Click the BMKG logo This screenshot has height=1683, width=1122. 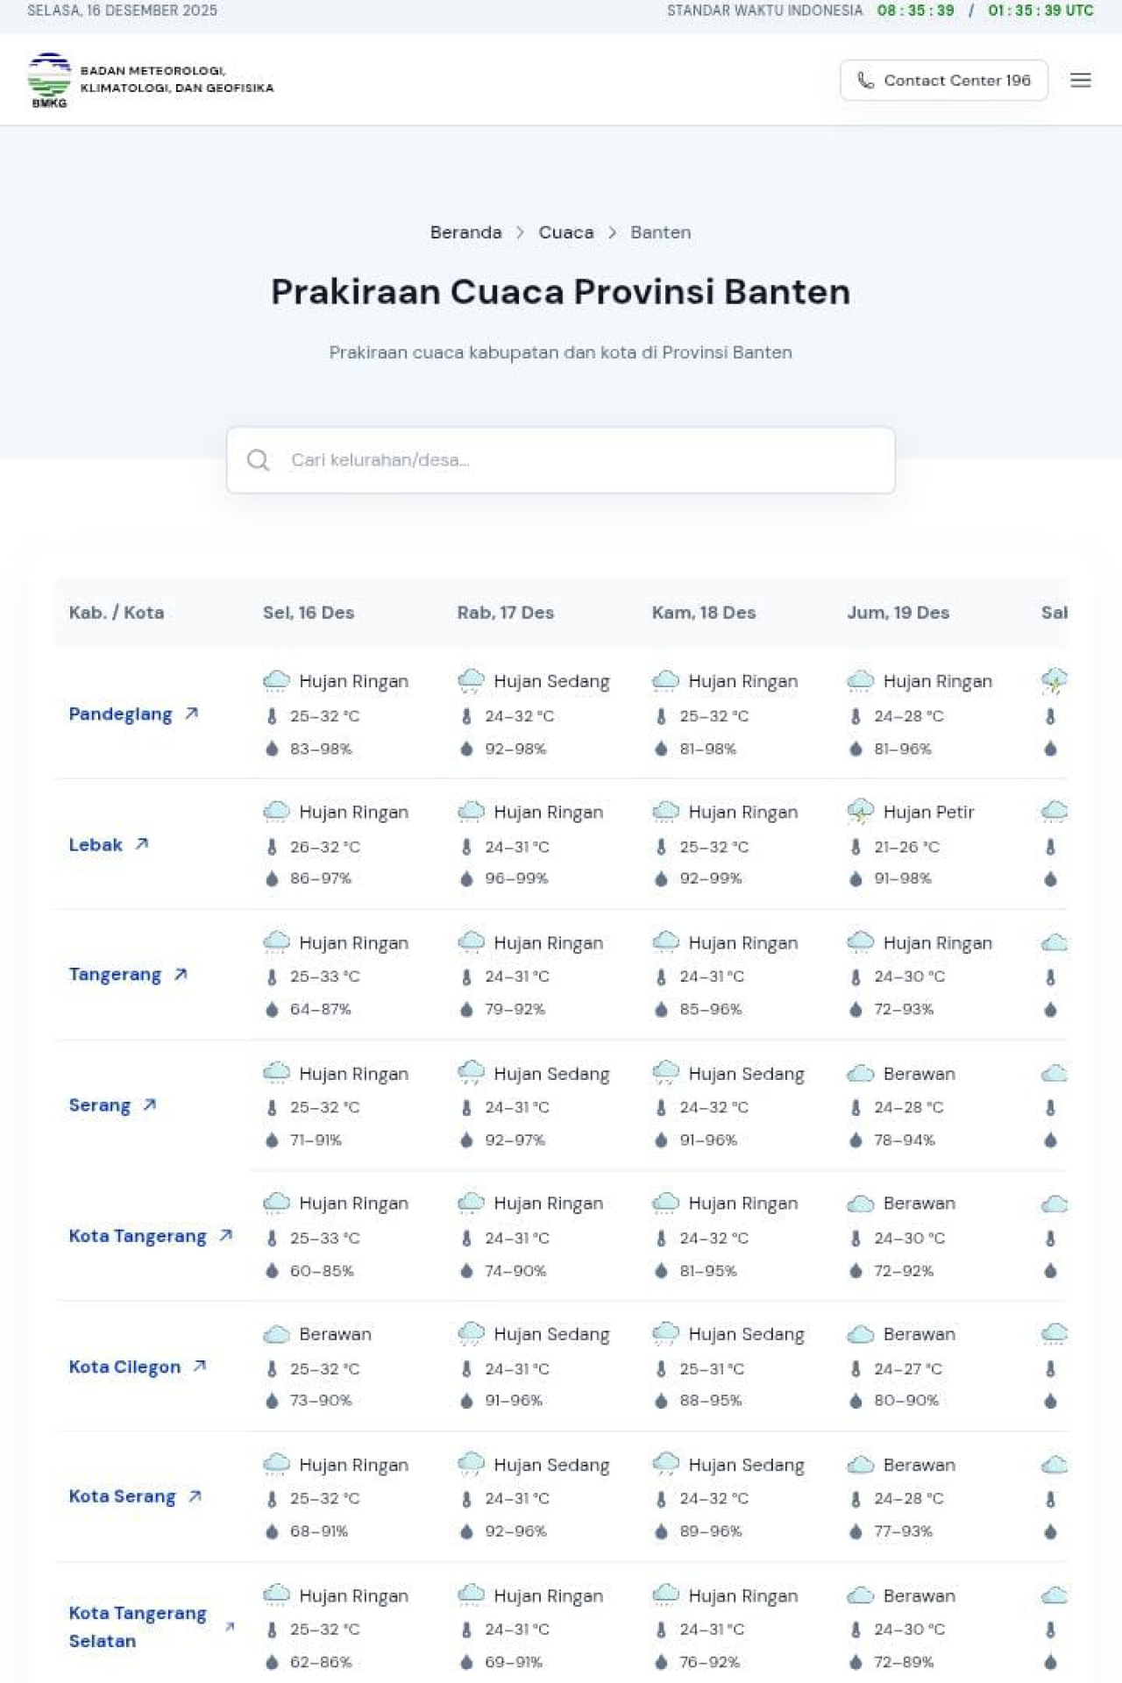click(49, 80)
